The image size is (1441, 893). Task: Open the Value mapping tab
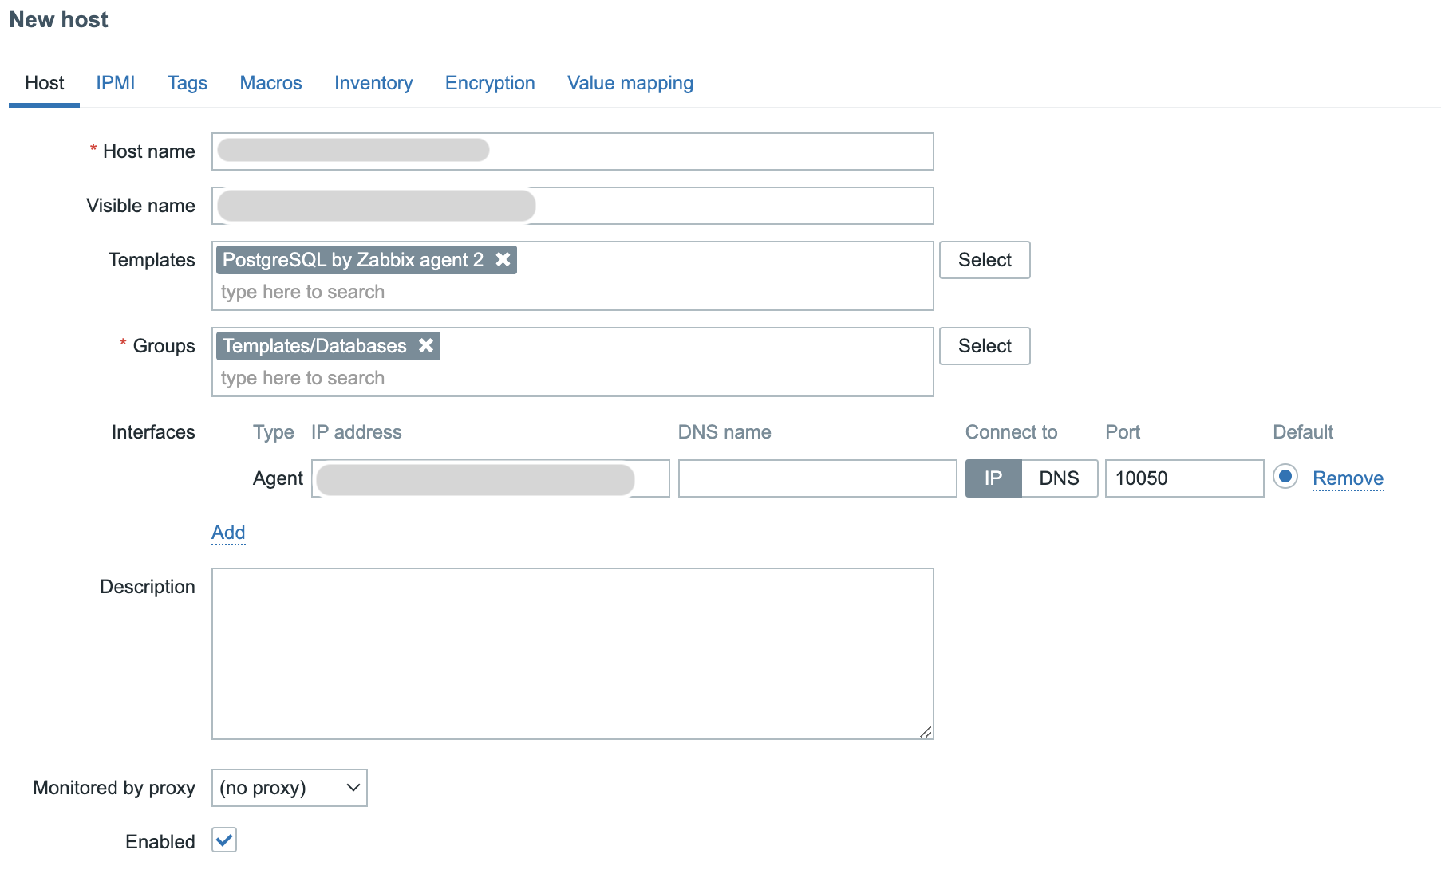[x=630, y=83]
